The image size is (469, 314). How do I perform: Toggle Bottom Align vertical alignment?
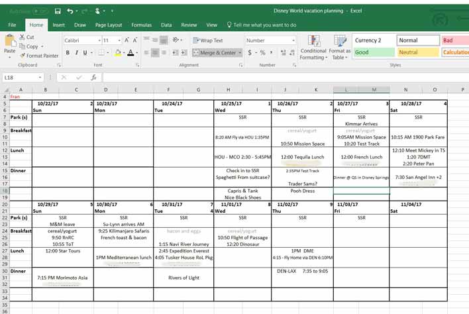pos(164,40)
